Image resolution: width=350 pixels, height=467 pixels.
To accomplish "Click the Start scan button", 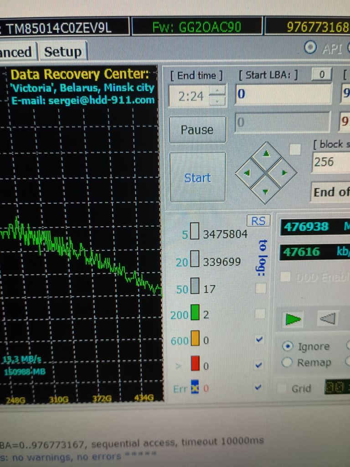I will (x=197, y=177).
